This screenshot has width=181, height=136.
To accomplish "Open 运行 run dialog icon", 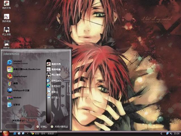I will [48, 97].
